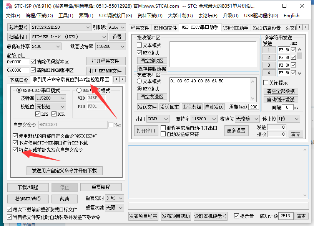Switch to the EEPROM文件 tab
This screenshot has width=314, height=226.
[x=165, y=28]
